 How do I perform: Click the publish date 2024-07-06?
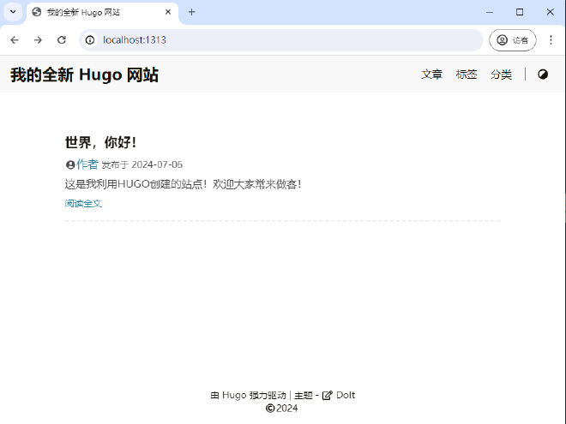pyautogui.click(x=157, y=164)
